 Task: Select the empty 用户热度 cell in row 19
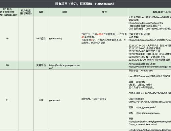[x=26, y=39]
